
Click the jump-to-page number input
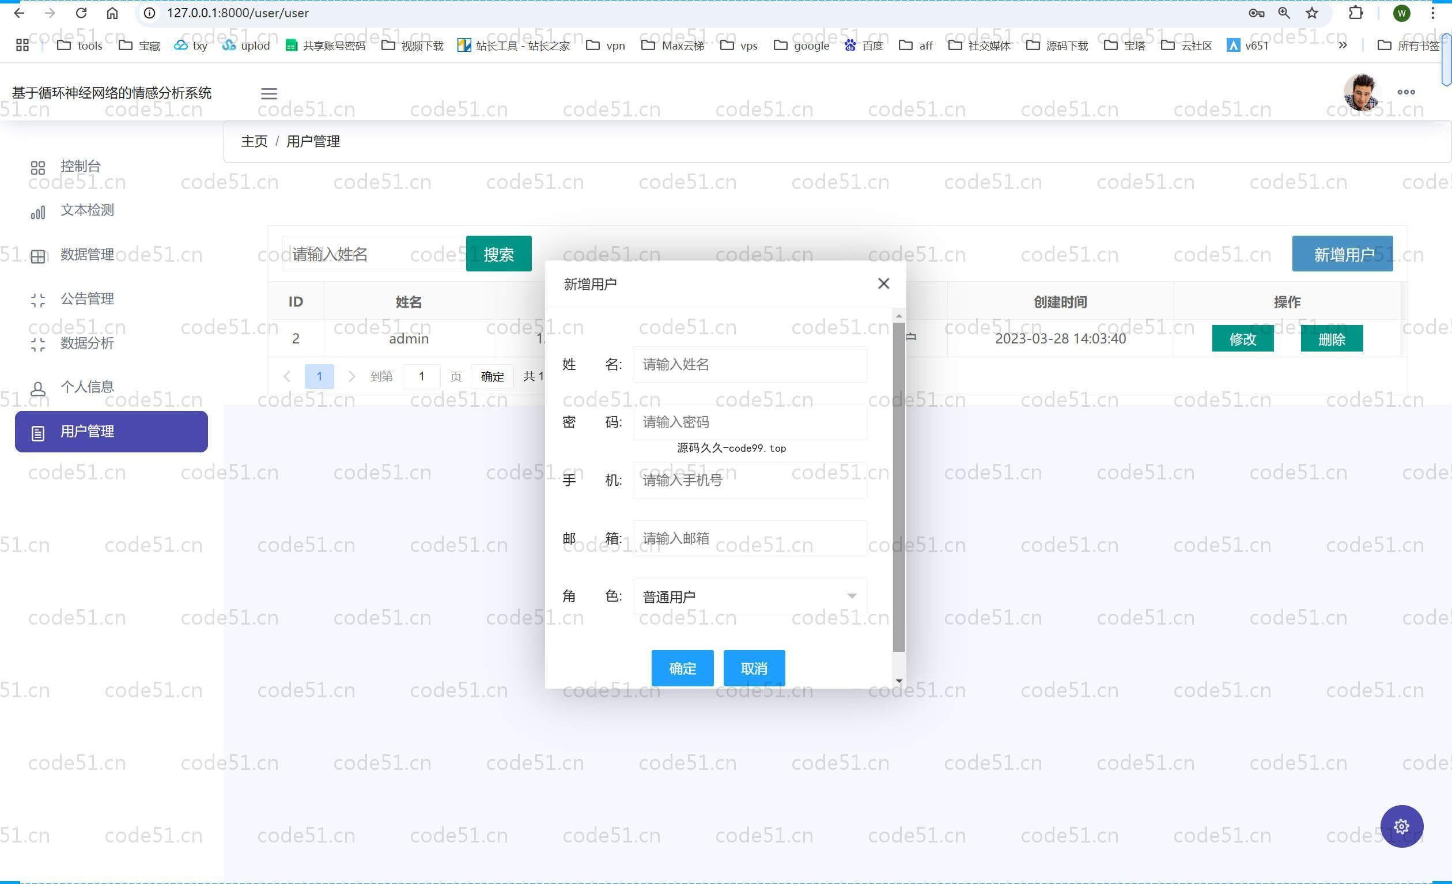[421, 376]
